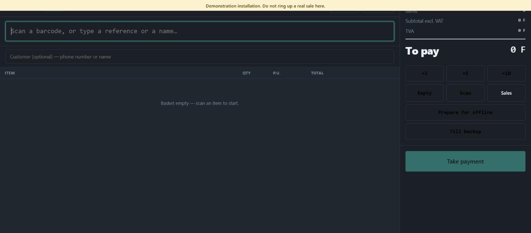Open Till backup
This screenshot has width=531, height=233.
465,131
